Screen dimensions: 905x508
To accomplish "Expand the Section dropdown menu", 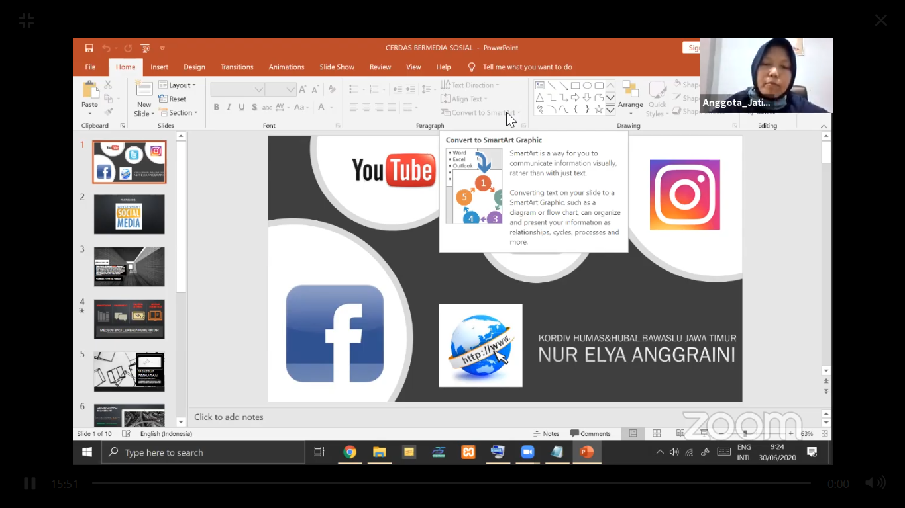I will click(x=178, y=113).
